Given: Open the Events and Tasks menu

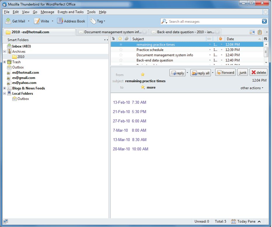Looking at the screenshot, I should (x=71, y=12).
